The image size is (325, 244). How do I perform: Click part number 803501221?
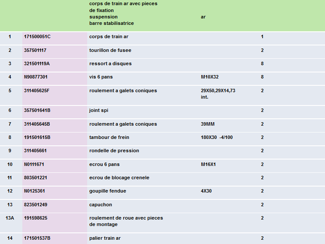point(35,178)
